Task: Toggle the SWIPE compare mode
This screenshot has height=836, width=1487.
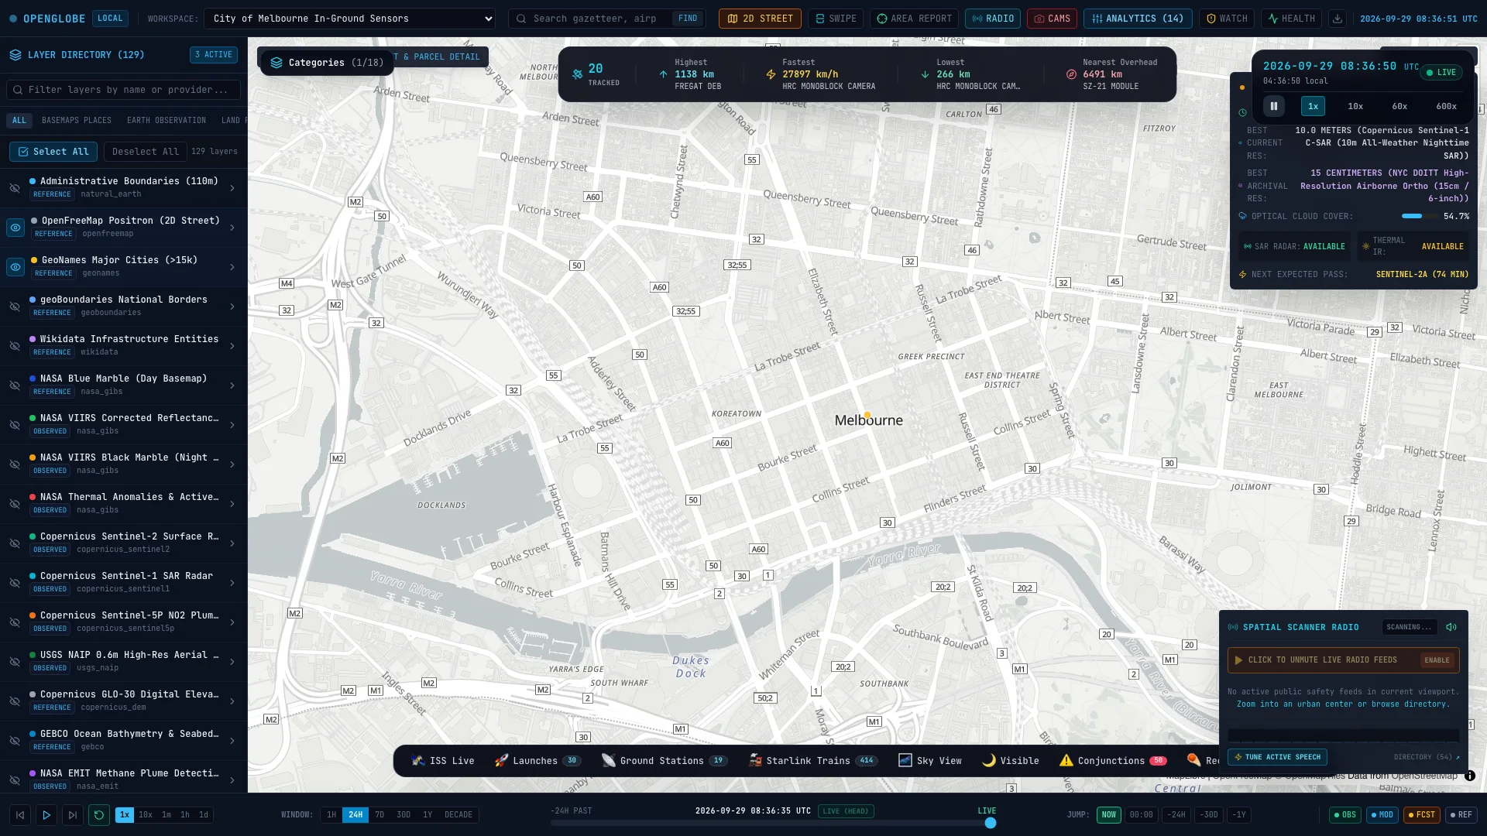Action: pyautogui.click(x=836, y=19)
